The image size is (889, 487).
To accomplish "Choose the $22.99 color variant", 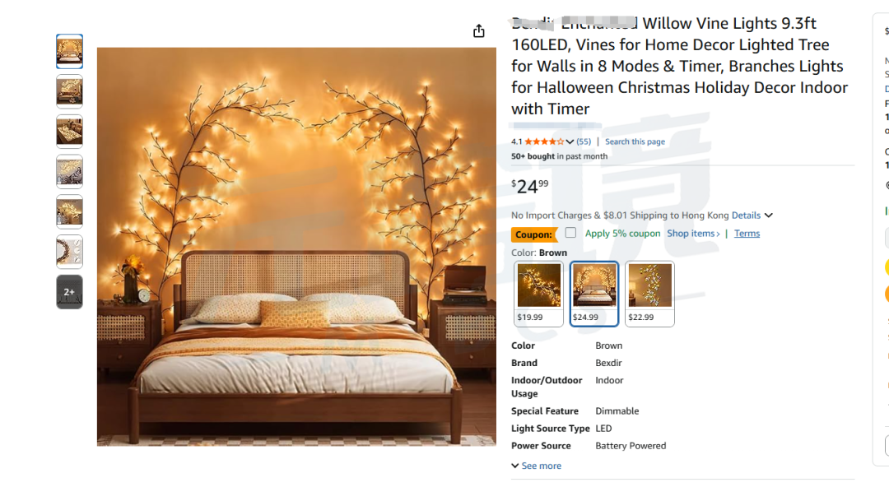I will 649,294.
